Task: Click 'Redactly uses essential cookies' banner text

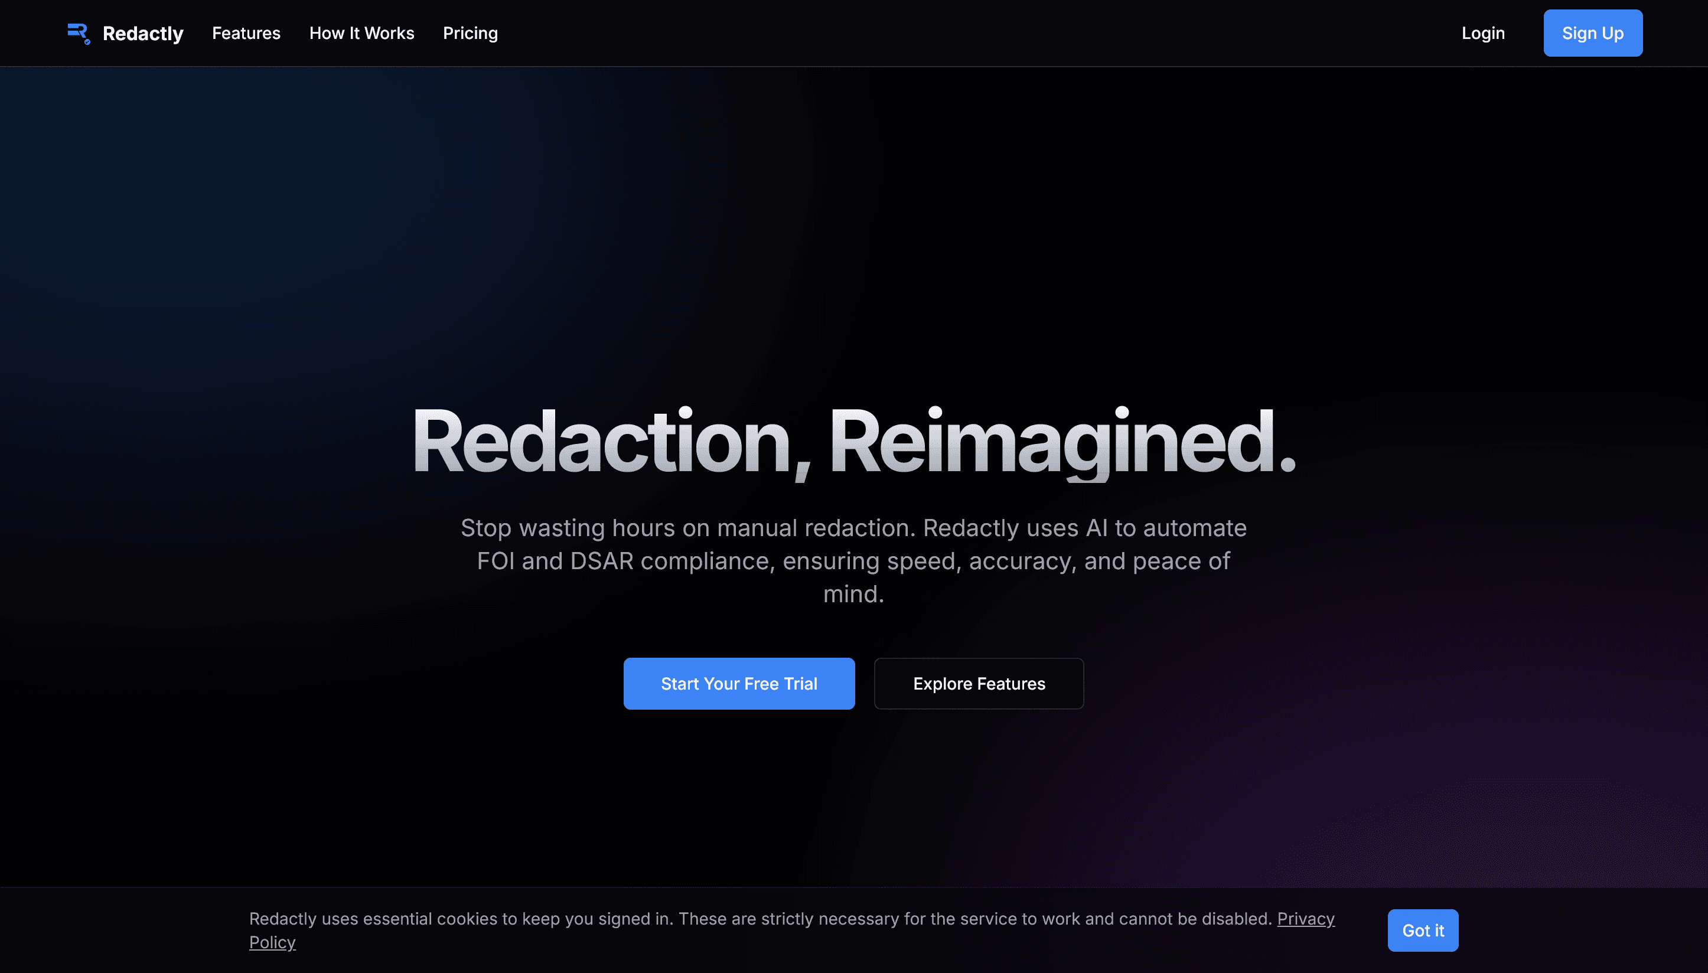Action: pos(373,919)
